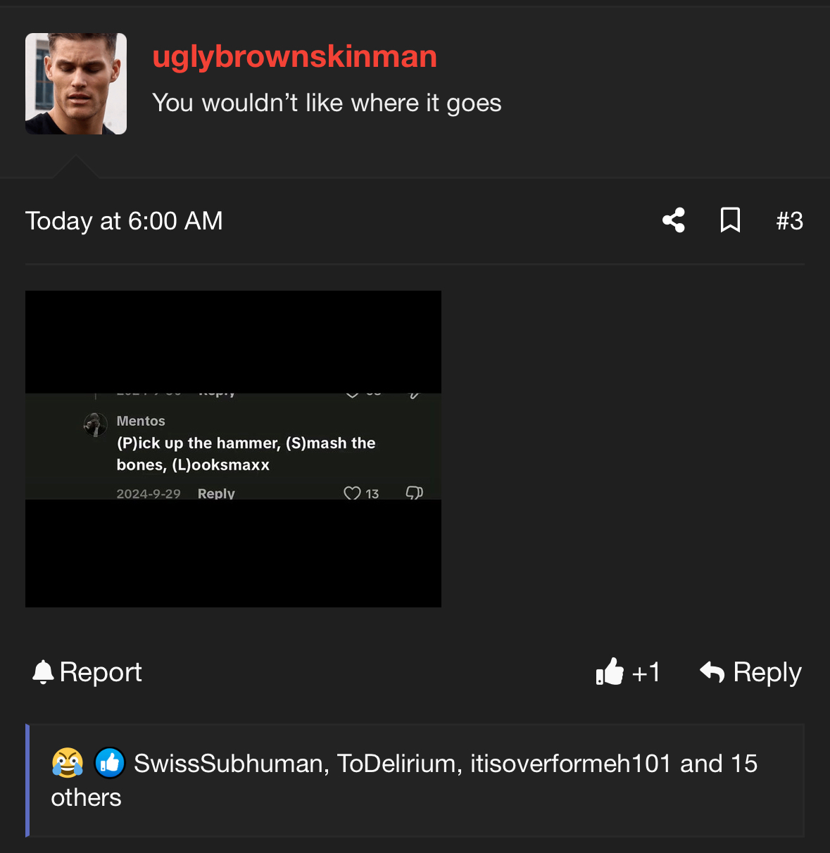Viewport: 830px width, 853px height.
Task: Click the blue thumbs-up reaction emoji
Action: point(110,763)
